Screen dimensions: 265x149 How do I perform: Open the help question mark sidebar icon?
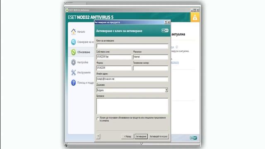point(73,83)
